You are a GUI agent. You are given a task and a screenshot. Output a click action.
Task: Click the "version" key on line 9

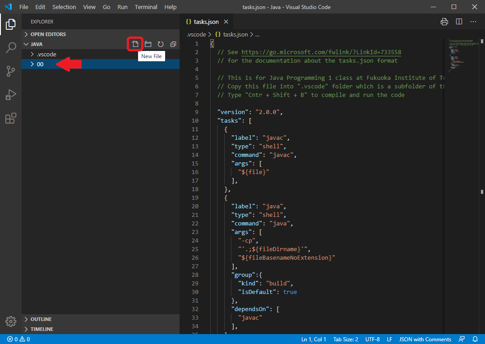[x=233, y=112]
